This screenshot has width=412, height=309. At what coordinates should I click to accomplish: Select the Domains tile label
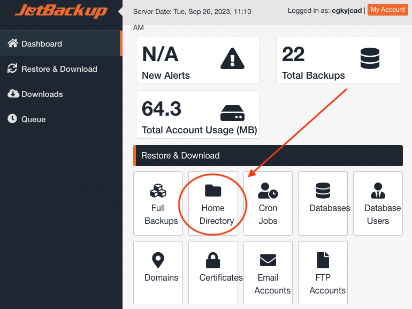161,277
